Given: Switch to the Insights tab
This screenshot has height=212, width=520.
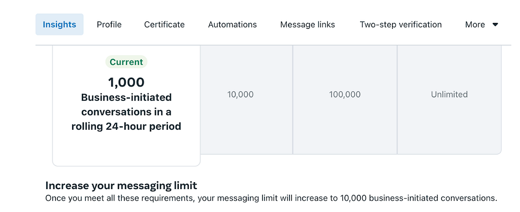Looking at the screenshot, I should tap(59, 24).
